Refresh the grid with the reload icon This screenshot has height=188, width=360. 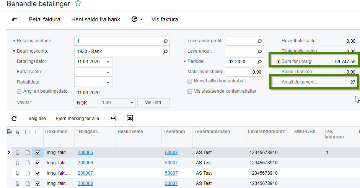(x=14, y=119)
